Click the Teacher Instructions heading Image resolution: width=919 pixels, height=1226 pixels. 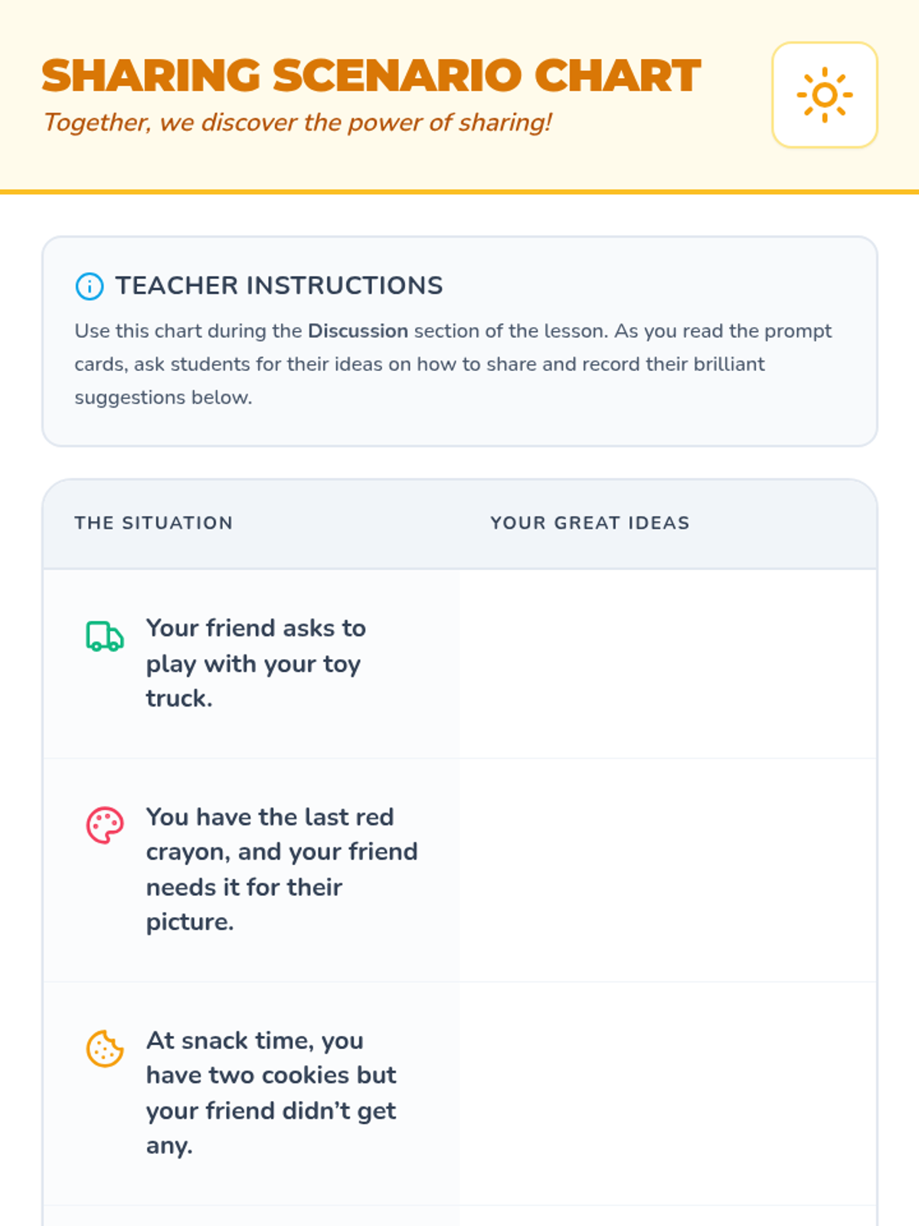pos(279,286)
